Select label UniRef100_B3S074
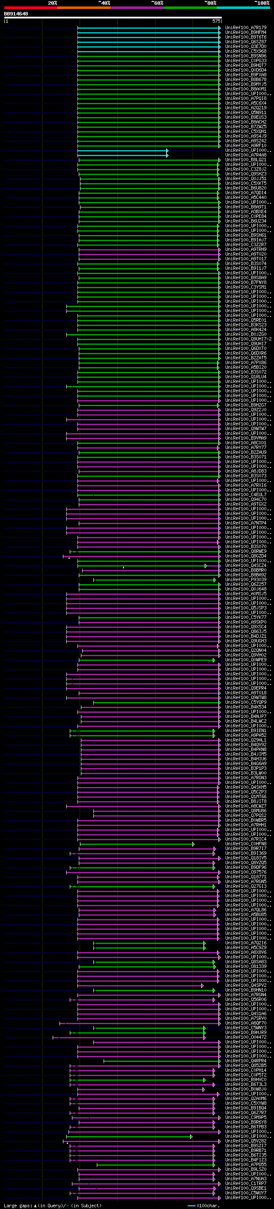The image size is (274, 1209). (x=246, y=263)
